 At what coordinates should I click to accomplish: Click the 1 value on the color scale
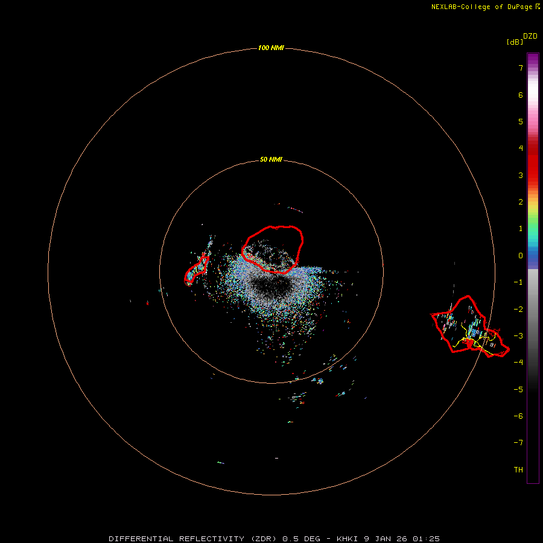click(x=521, y=229)
